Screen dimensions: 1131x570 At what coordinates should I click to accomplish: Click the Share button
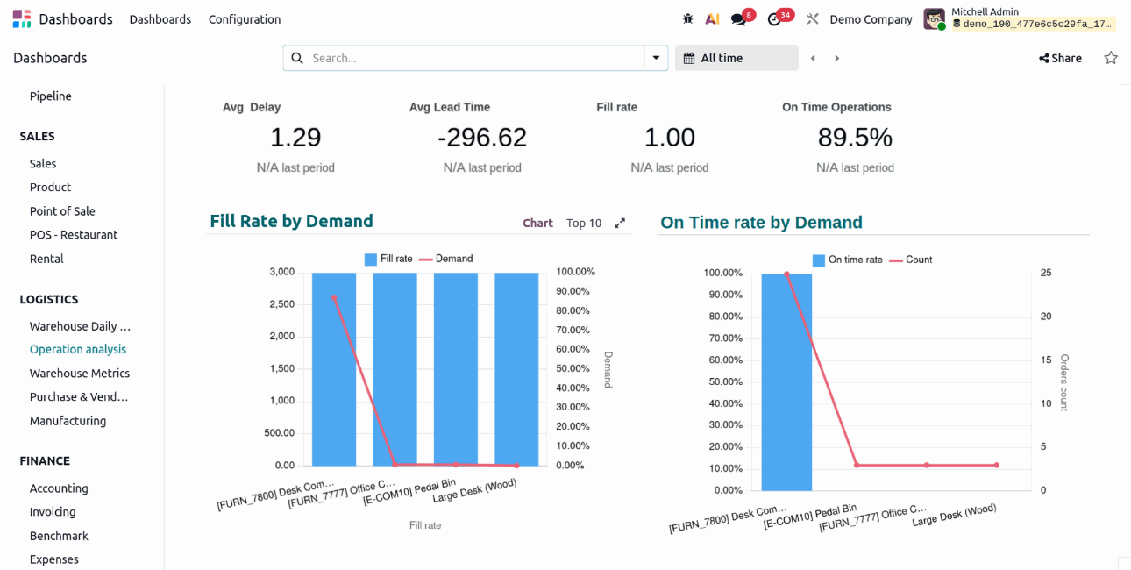(1060, 58)
